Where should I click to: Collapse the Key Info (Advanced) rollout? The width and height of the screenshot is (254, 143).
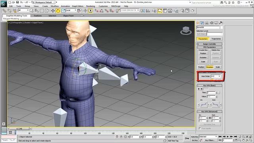210,112
